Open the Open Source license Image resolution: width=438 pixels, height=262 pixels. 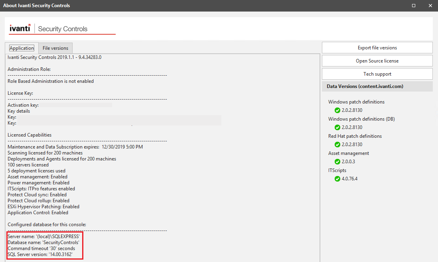click(x=377, y=61)
